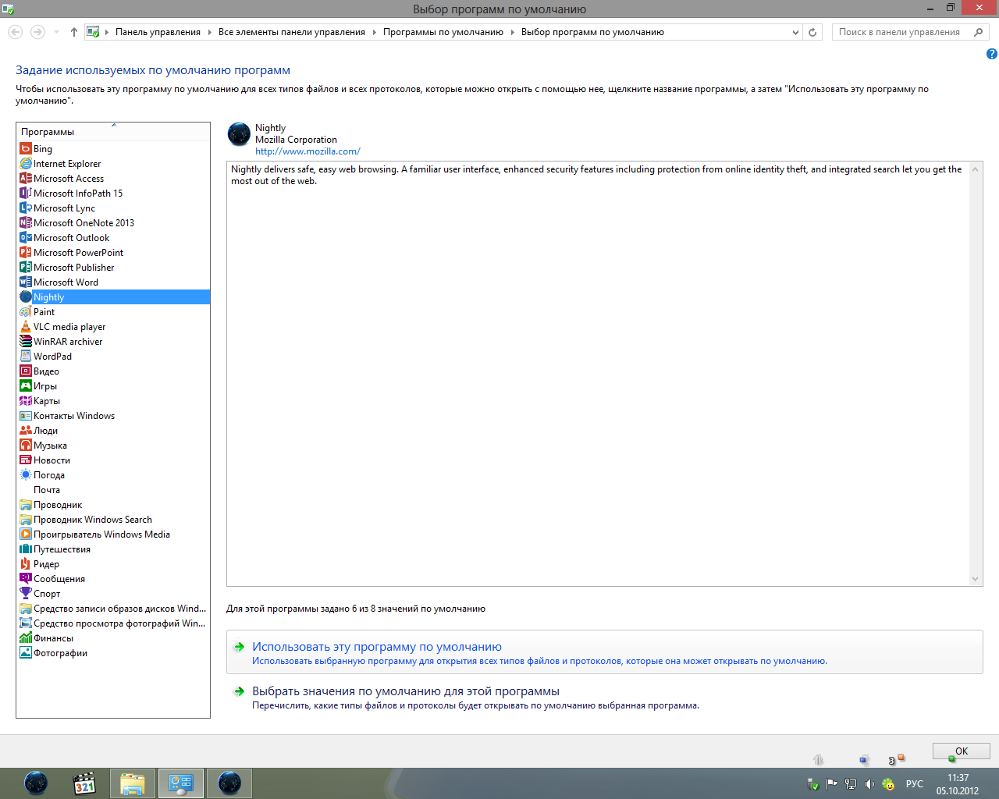The height and width of the screenshot is (799, 999).
Task: Open the mozilla.com hyperlink
Action: click(308, 151)
